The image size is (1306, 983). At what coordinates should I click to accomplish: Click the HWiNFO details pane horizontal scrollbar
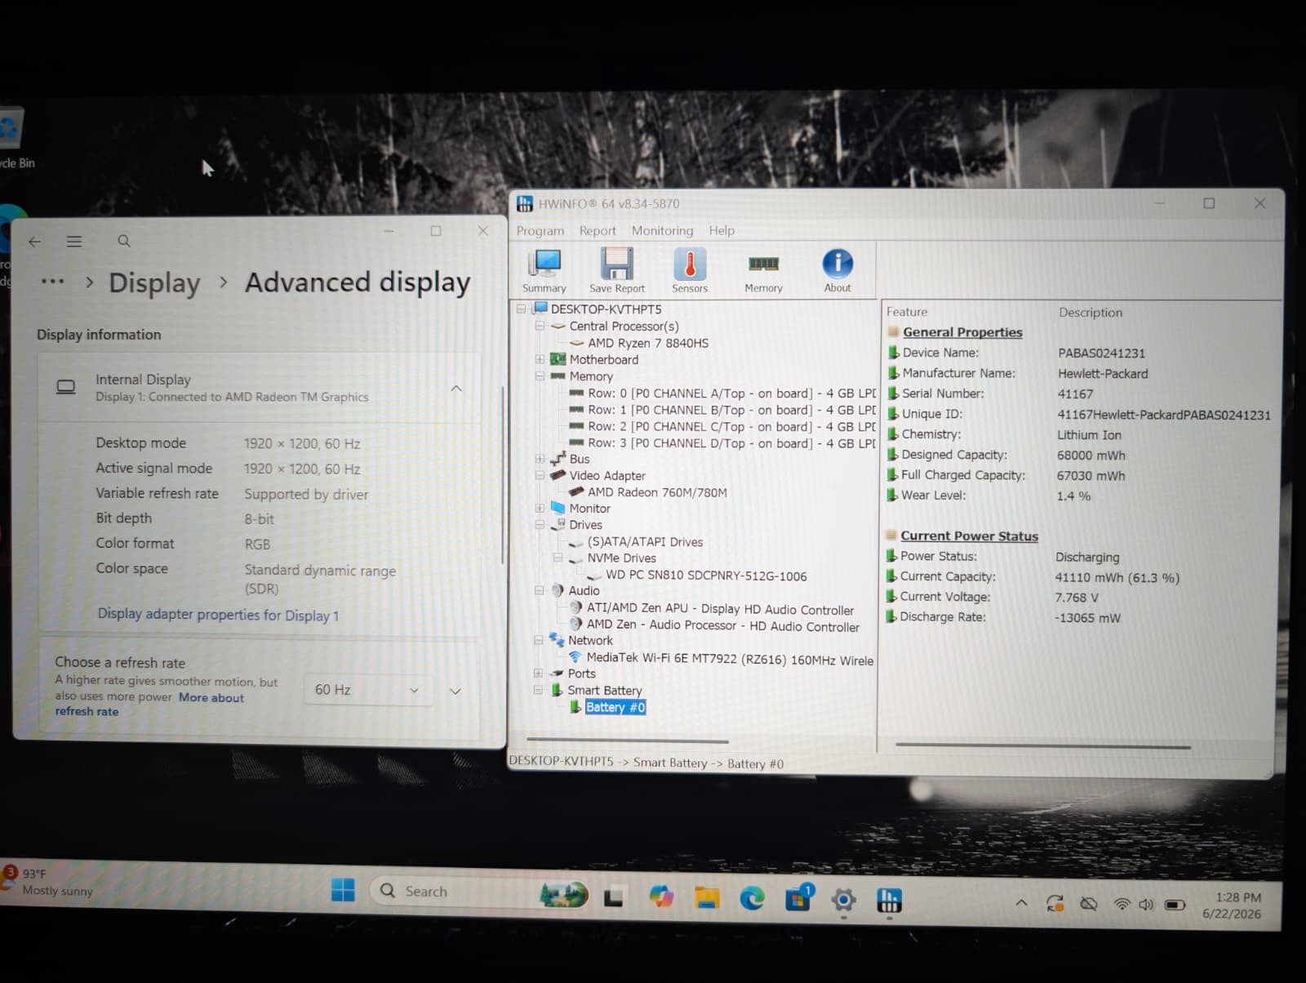click(1043, 745)
